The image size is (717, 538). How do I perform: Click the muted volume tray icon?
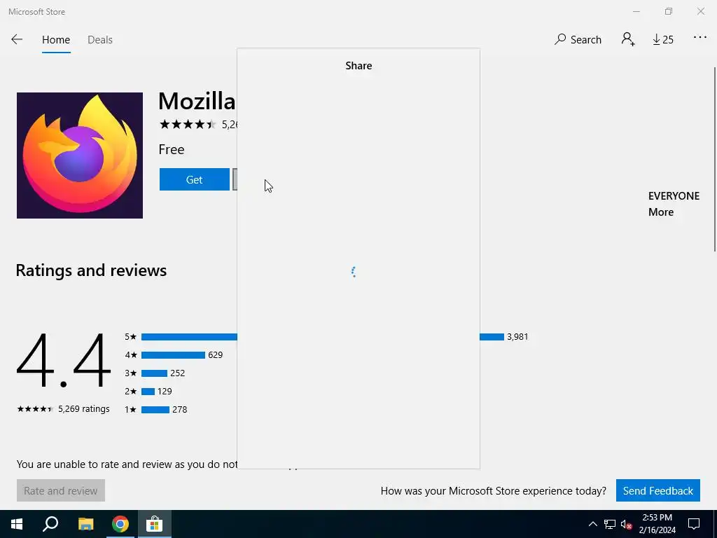pos(627,524)
